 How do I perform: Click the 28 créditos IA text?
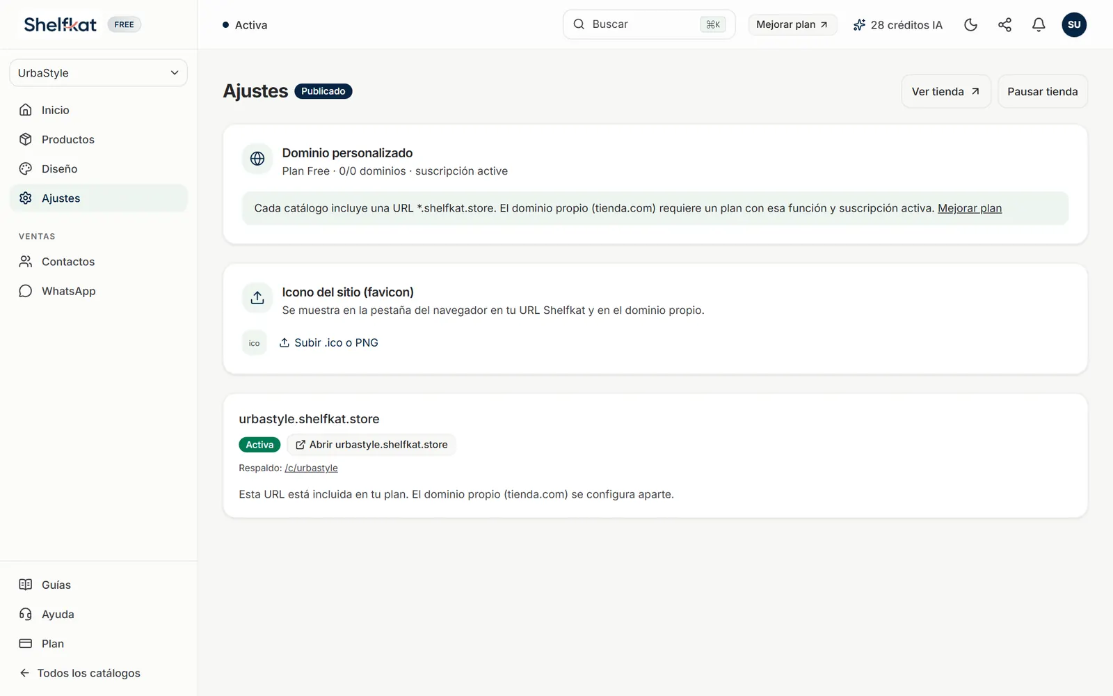(906, 25)
